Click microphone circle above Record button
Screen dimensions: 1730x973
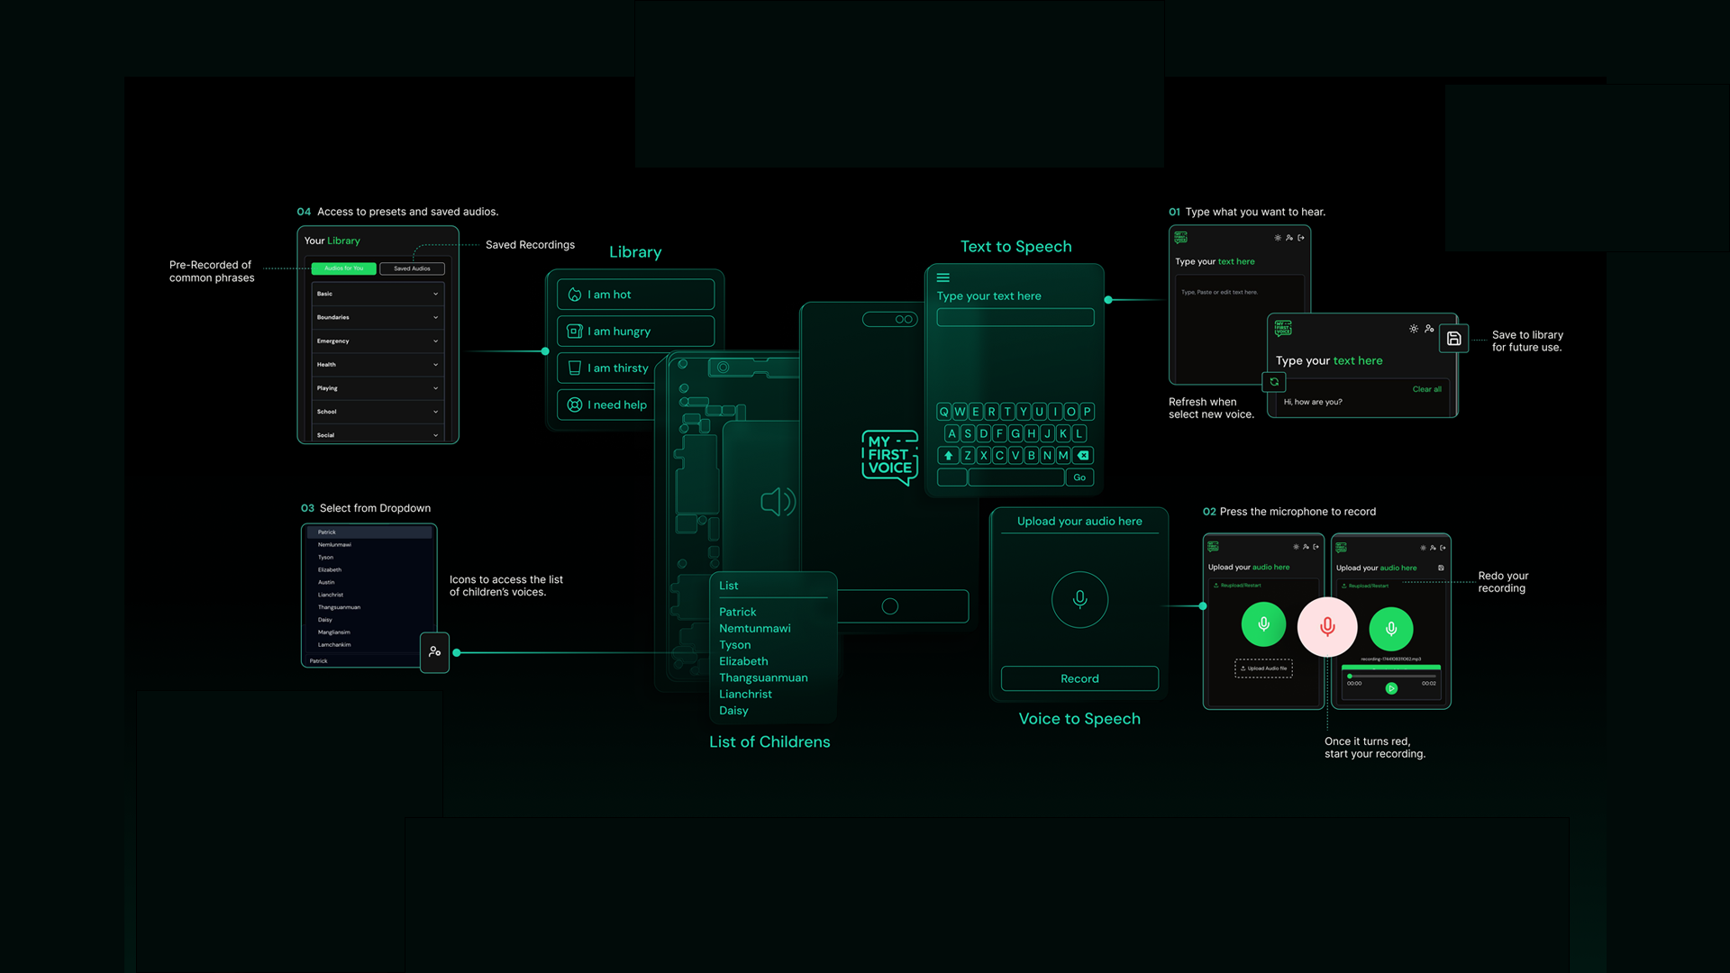1079,599
